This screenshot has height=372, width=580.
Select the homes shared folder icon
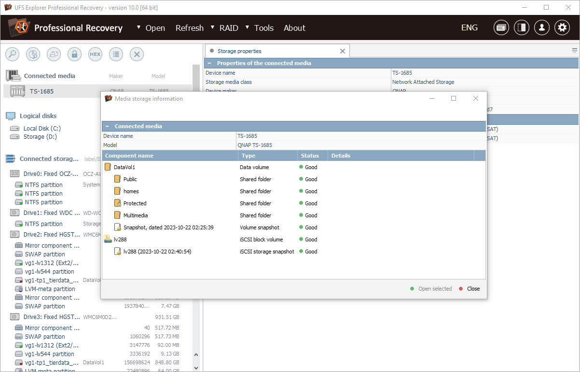pyautogui.click(x=117, y=191)
